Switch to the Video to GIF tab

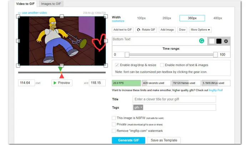(x=25, y=4)
